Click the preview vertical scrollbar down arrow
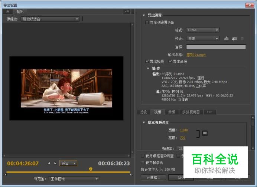 tap(132, 152)
